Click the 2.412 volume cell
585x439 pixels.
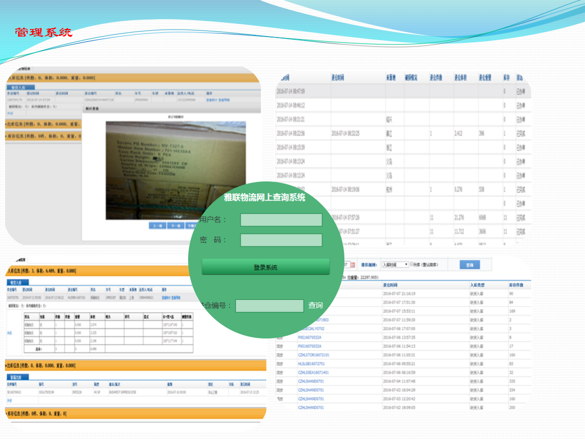pyautogui.click(x=458, y=133)
